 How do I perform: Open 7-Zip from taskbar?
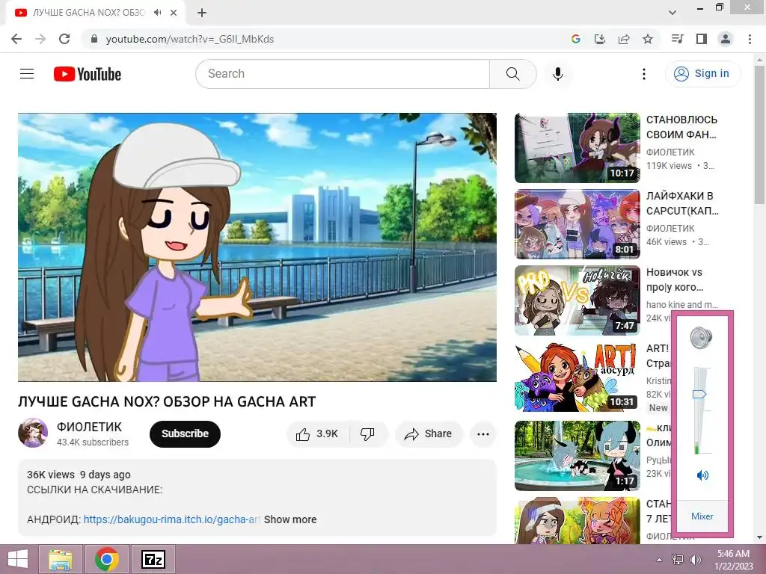(153, 559)
